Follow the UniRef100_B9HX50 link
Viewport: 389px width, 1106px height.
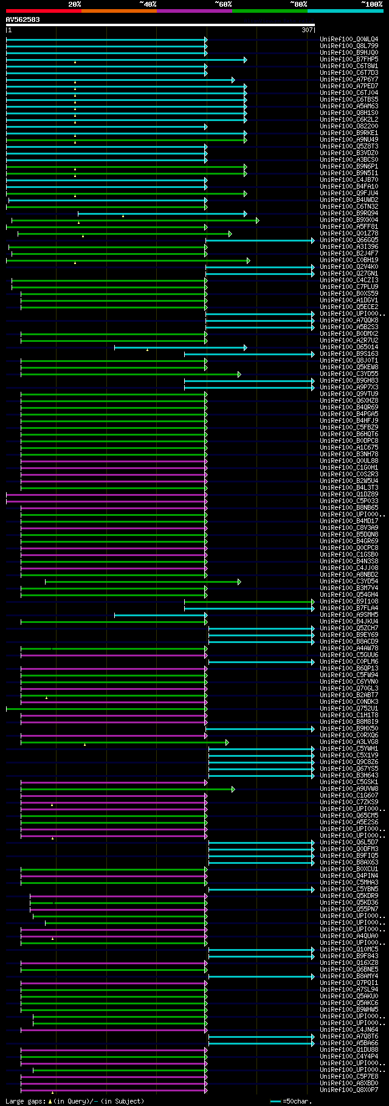click(349, 729)
